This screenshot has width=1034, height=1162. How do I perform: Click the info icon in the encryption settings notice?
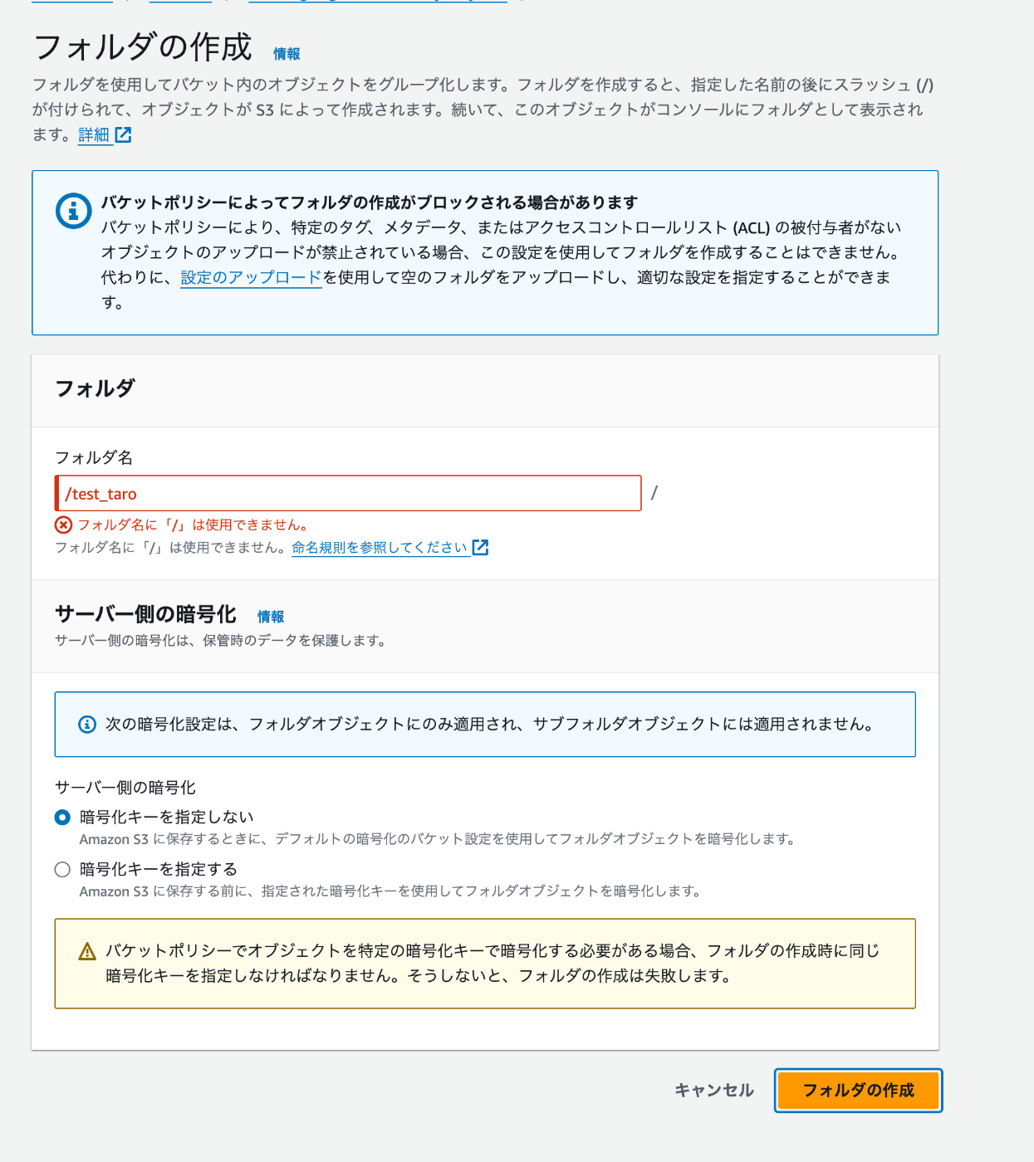pos(87,725)
